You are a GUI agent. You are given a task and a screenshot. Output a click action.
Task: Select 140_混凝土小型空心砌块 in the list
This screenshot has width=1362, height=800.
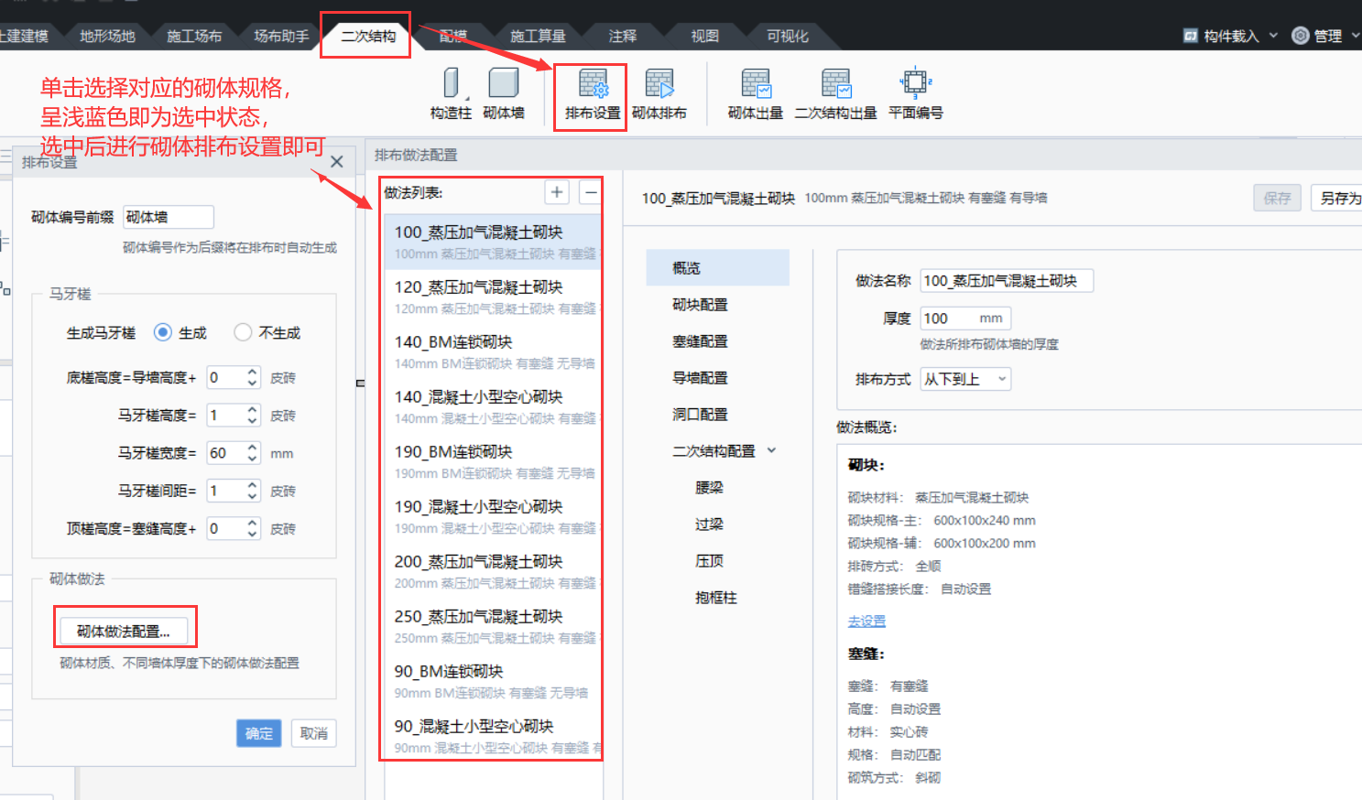(493, 406)
